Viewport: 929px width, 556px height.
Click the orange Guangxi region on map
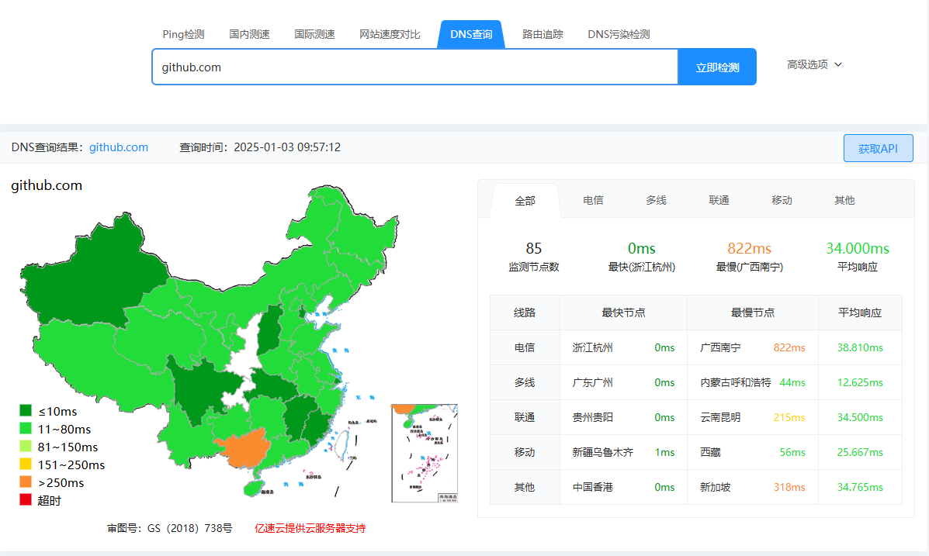pos(244,450)
